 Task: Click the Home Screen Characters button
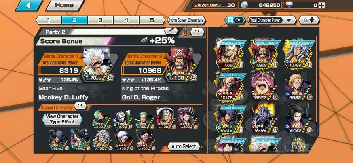pos(186,20)
